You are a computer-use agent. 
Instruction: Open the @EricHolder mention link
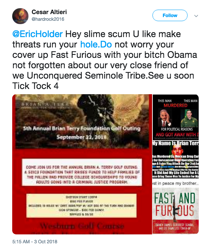tap(38, 34)
